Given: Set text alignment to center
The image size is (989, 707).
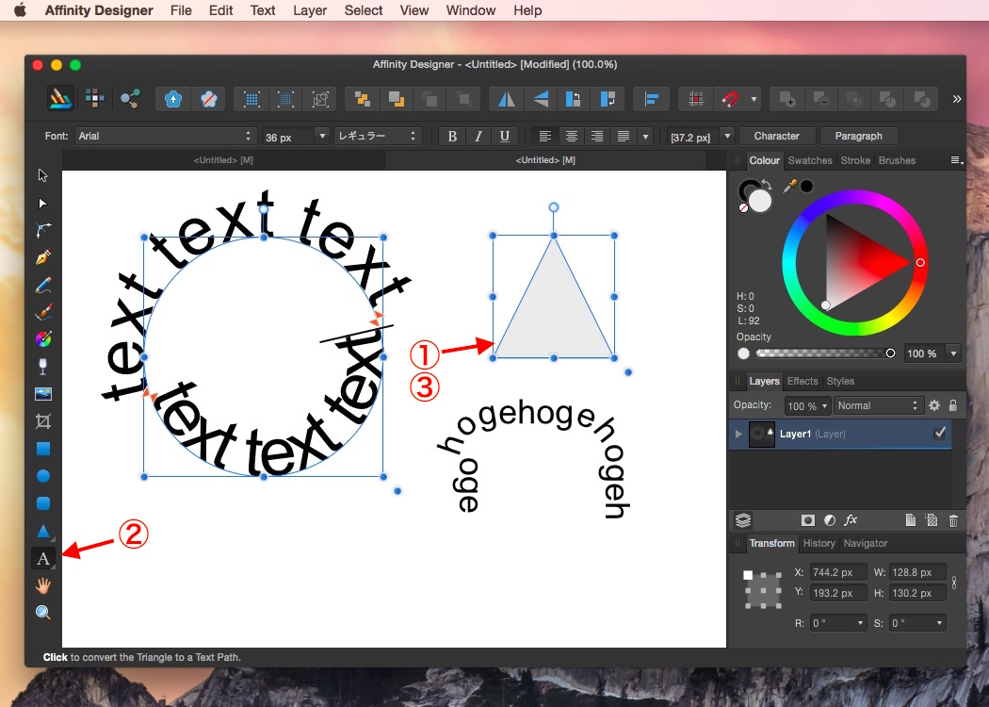Looking at the screenshot, I should 572,137.
